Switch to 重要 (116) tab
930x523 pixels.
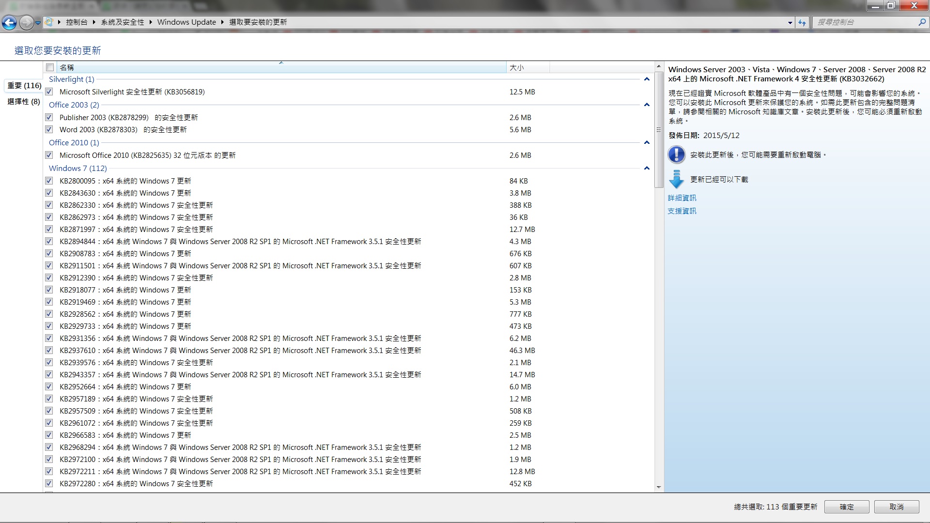[24, 86]
